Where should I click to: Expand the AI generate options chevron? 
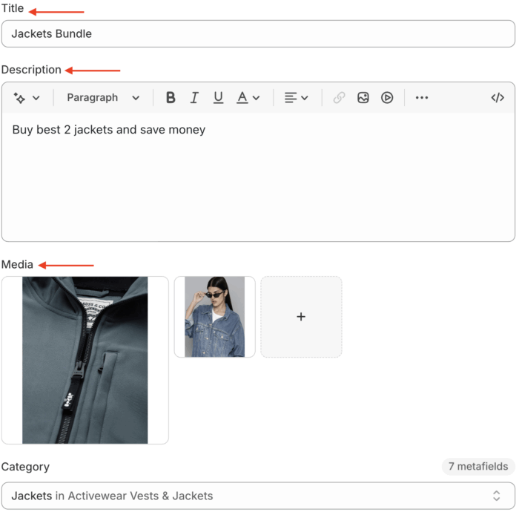36,98
